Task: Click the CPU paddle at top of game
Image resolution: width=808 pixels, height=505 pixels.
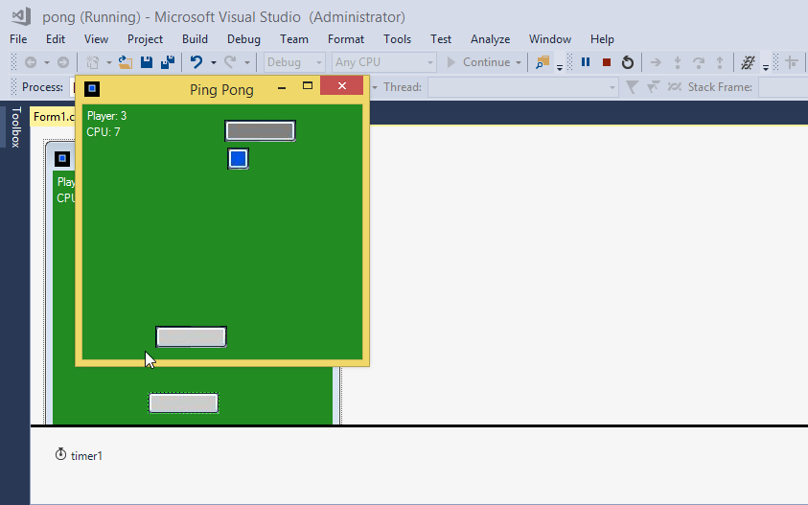Action: [260, 131]
